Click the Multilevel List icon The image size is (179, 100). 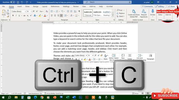click(x=62, y=11)
